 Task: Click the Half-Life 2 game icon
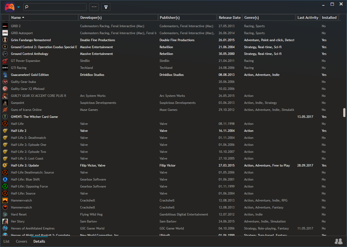(5, 131)
